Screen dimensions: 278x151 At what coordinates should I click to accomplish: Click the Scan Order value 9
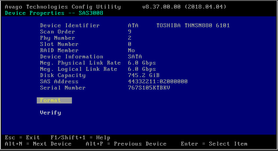click(129, 32)
